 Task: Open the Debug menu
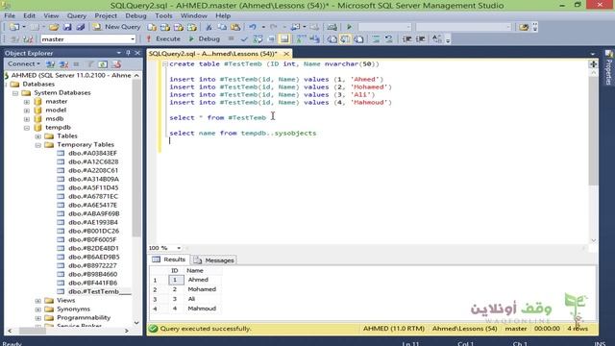(135, 15)
